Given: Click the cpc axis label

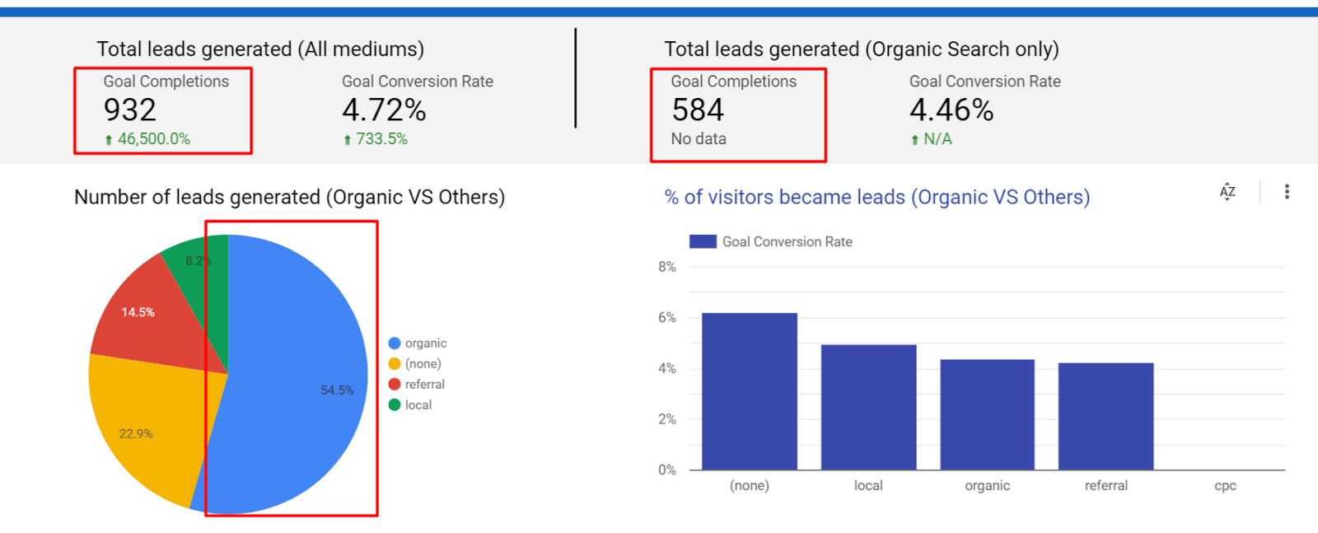Looking at the screenshot, I should tap(1225, 486).
